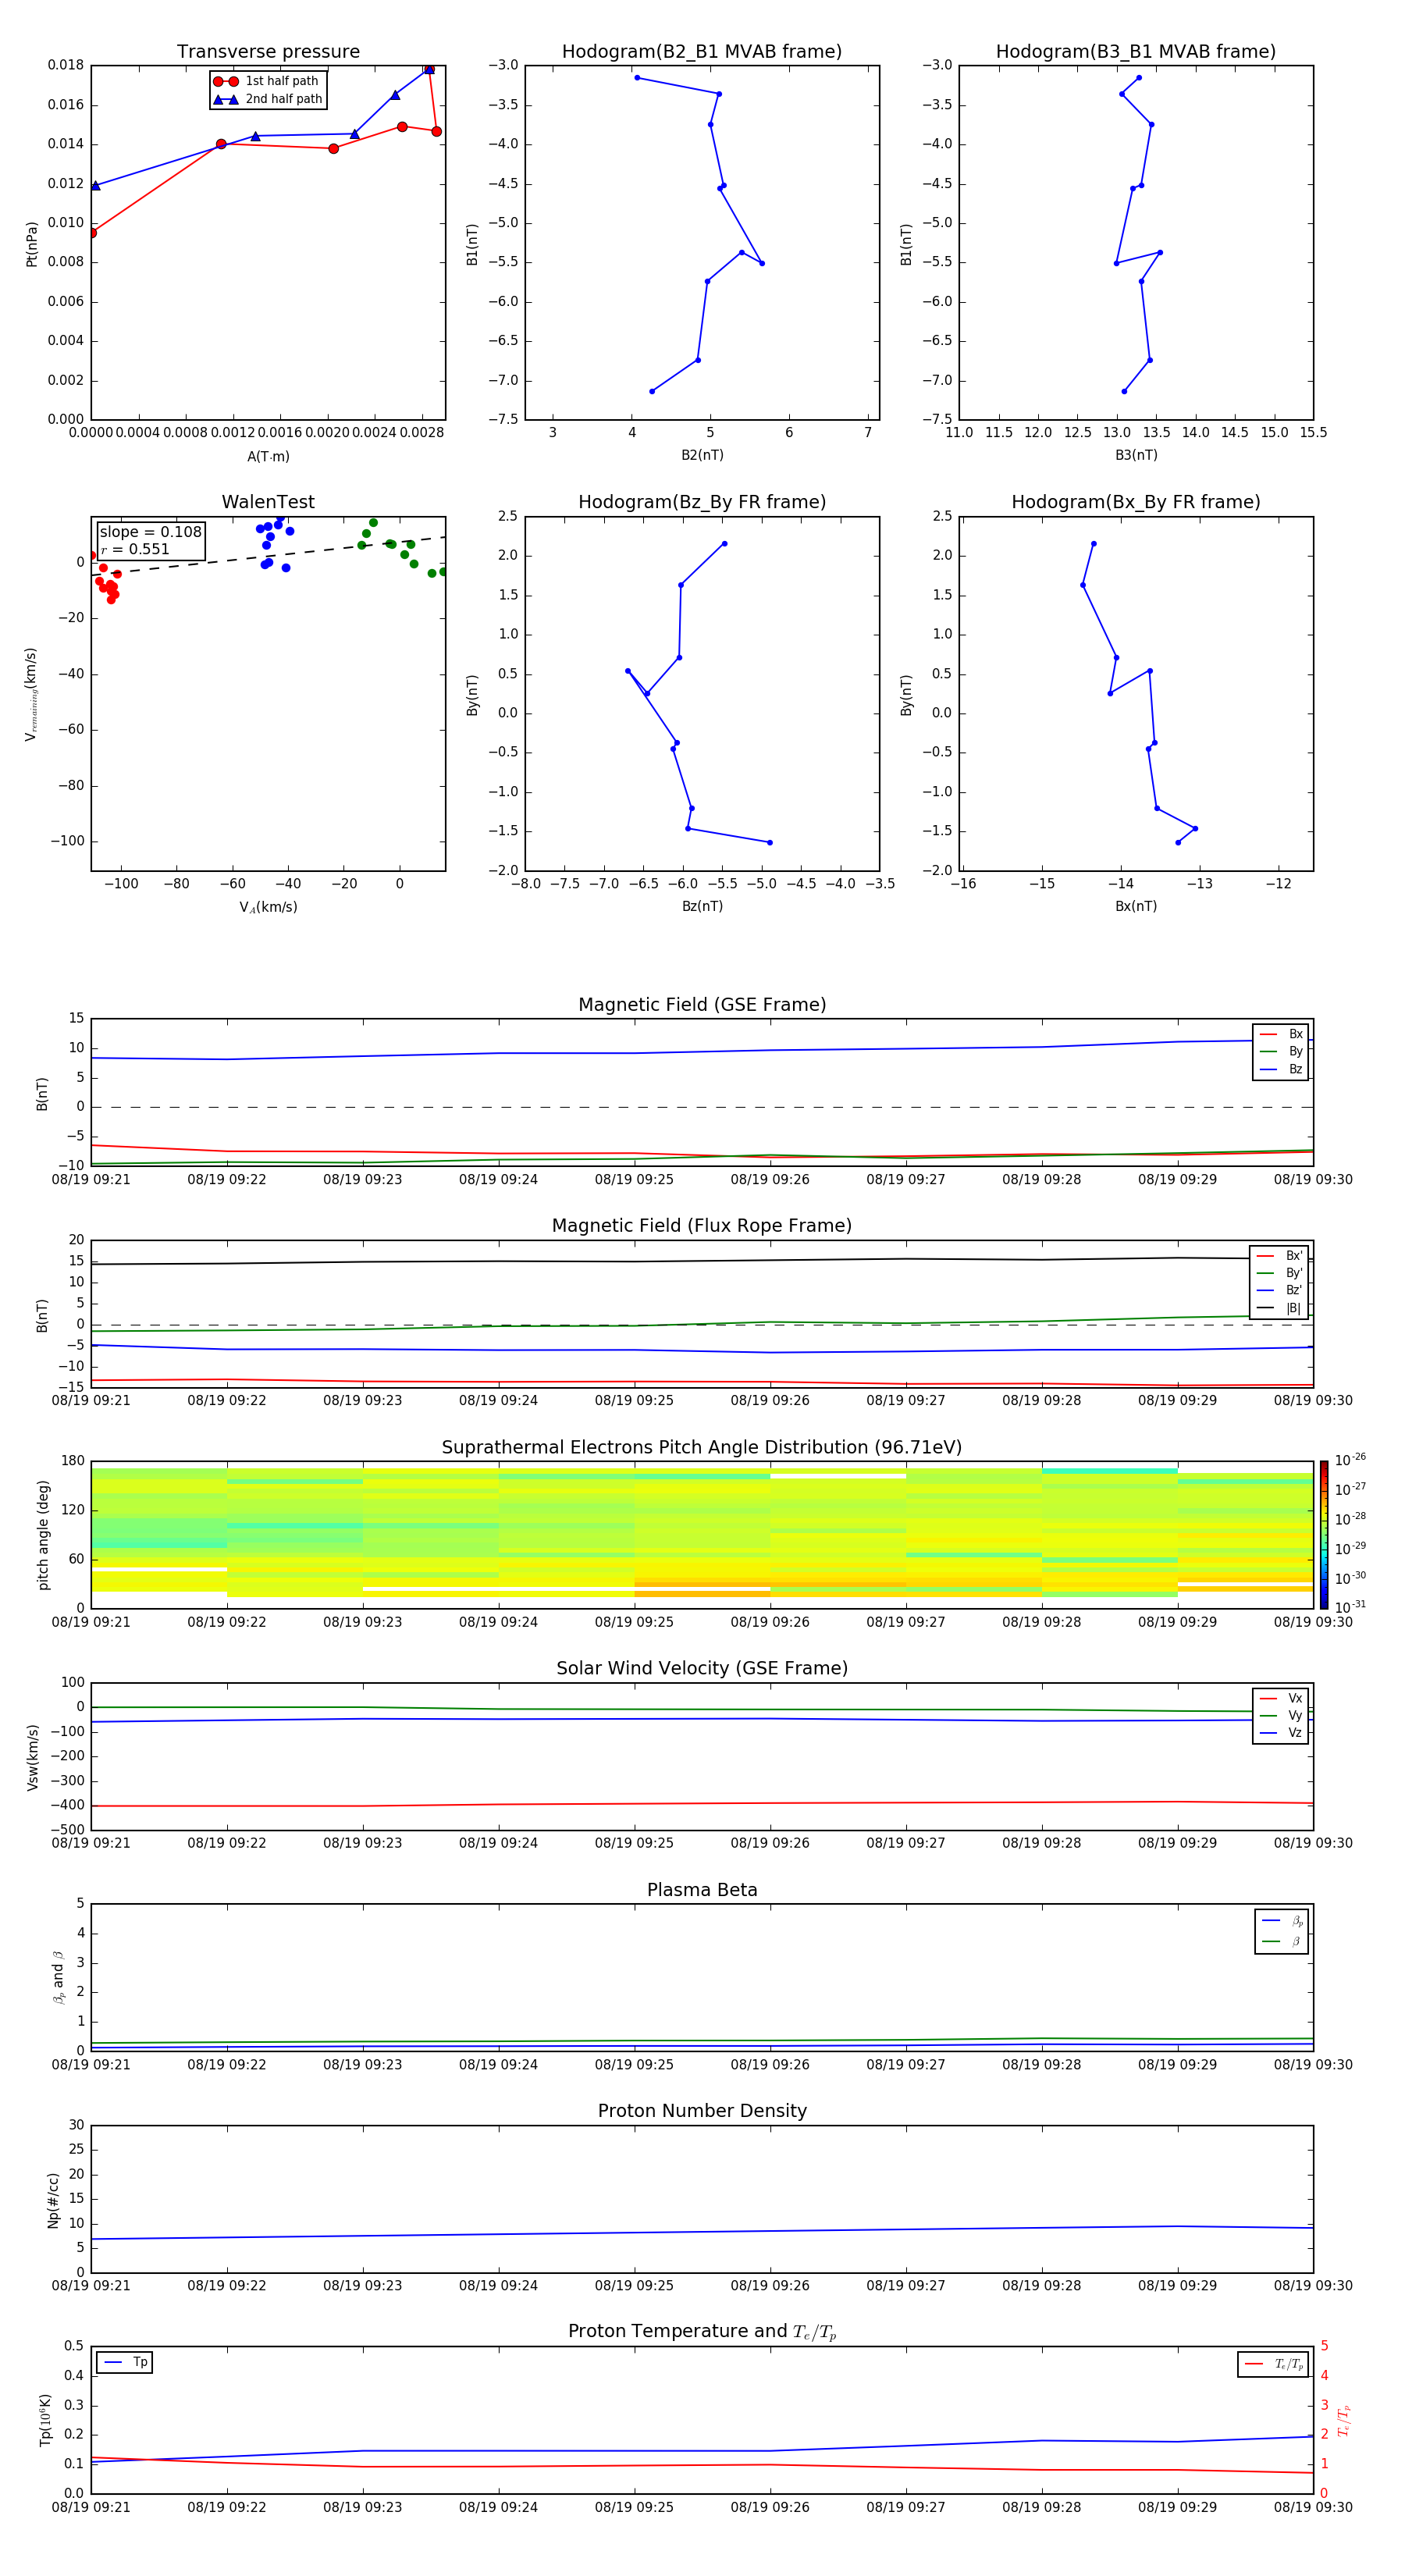The height and width of the screenshot is (2576, 1405).
Task: Select By' in the flux rope legend
Action: 1280,1273
